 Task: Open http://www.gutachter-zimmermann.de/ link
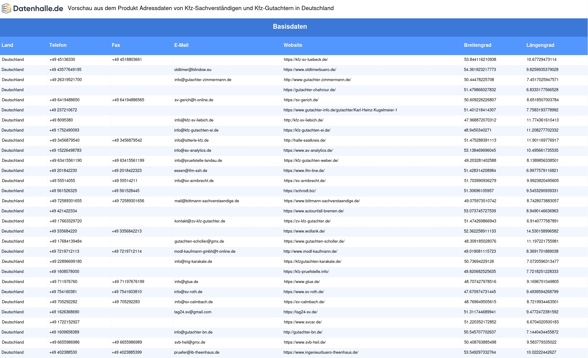[317, 80]
